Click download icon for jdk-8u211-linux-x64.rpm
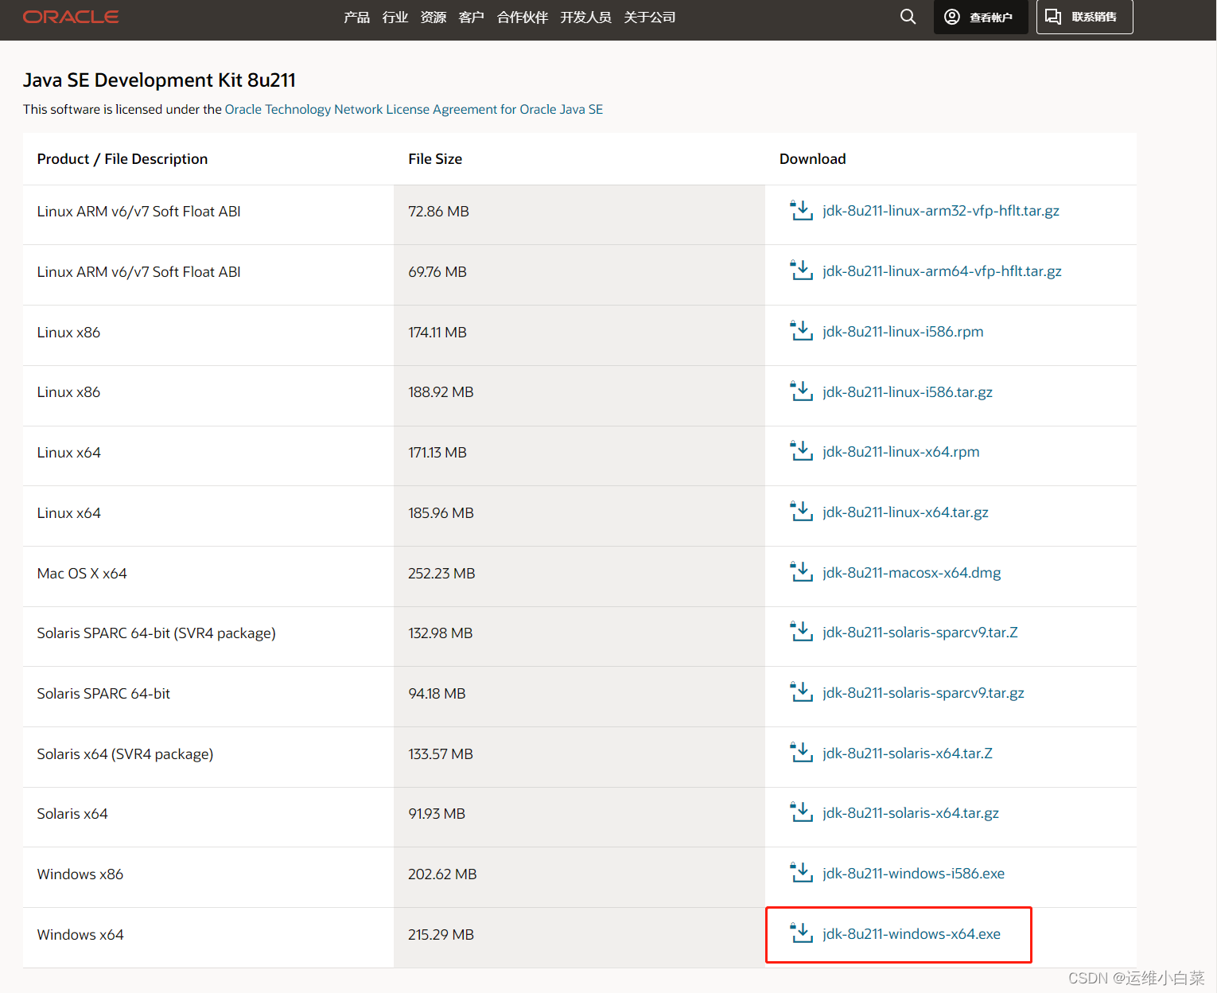Screen dimensions: 1217x993 point(801,452)
